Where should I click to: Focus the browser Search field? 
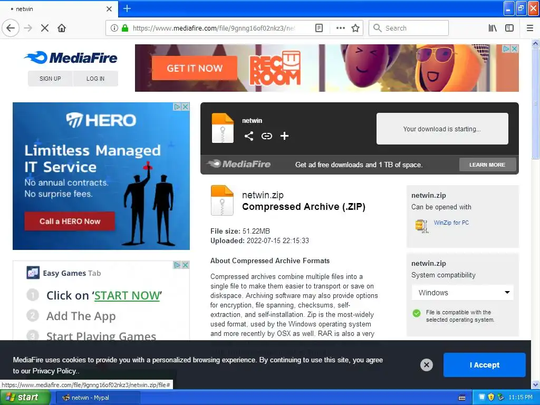(x=409, y=28)
